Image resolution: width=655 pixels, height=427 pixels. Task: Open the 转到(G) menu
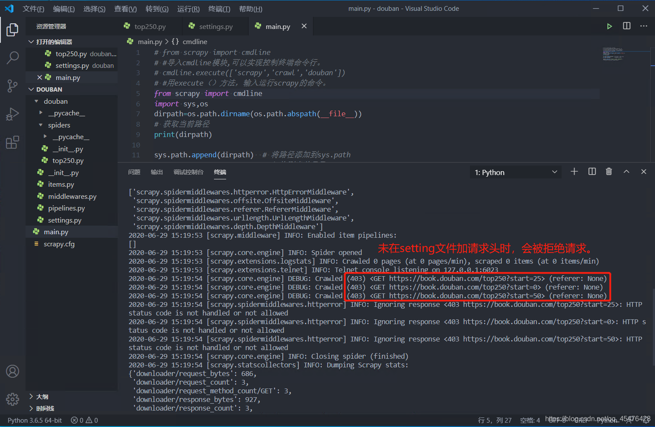(157, 9)
